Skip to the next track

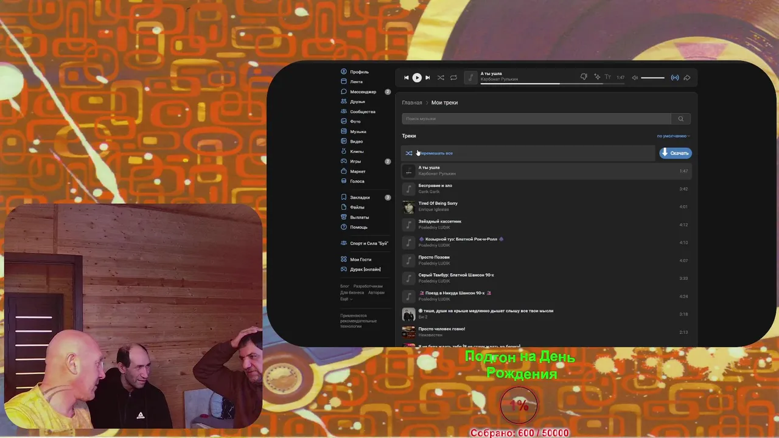click(427, 77)
